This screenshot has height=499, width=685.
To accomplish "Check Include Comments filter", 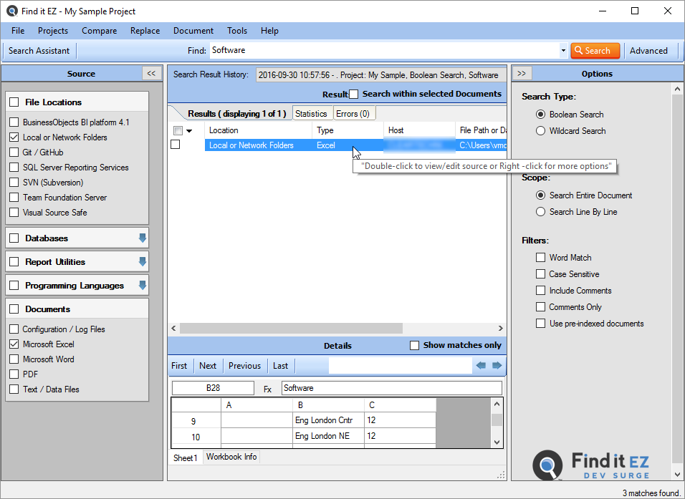I will [x=540, y=291].
